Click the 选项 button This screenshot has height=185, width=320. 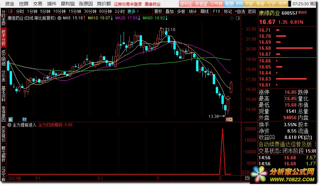tap(283, 4)
